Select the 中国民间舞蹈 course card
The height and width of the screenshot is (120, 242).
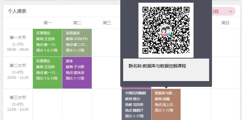(136, 104)
